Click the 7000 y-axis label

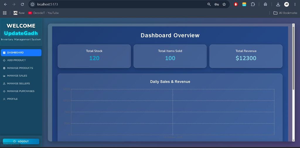point(67,112)
